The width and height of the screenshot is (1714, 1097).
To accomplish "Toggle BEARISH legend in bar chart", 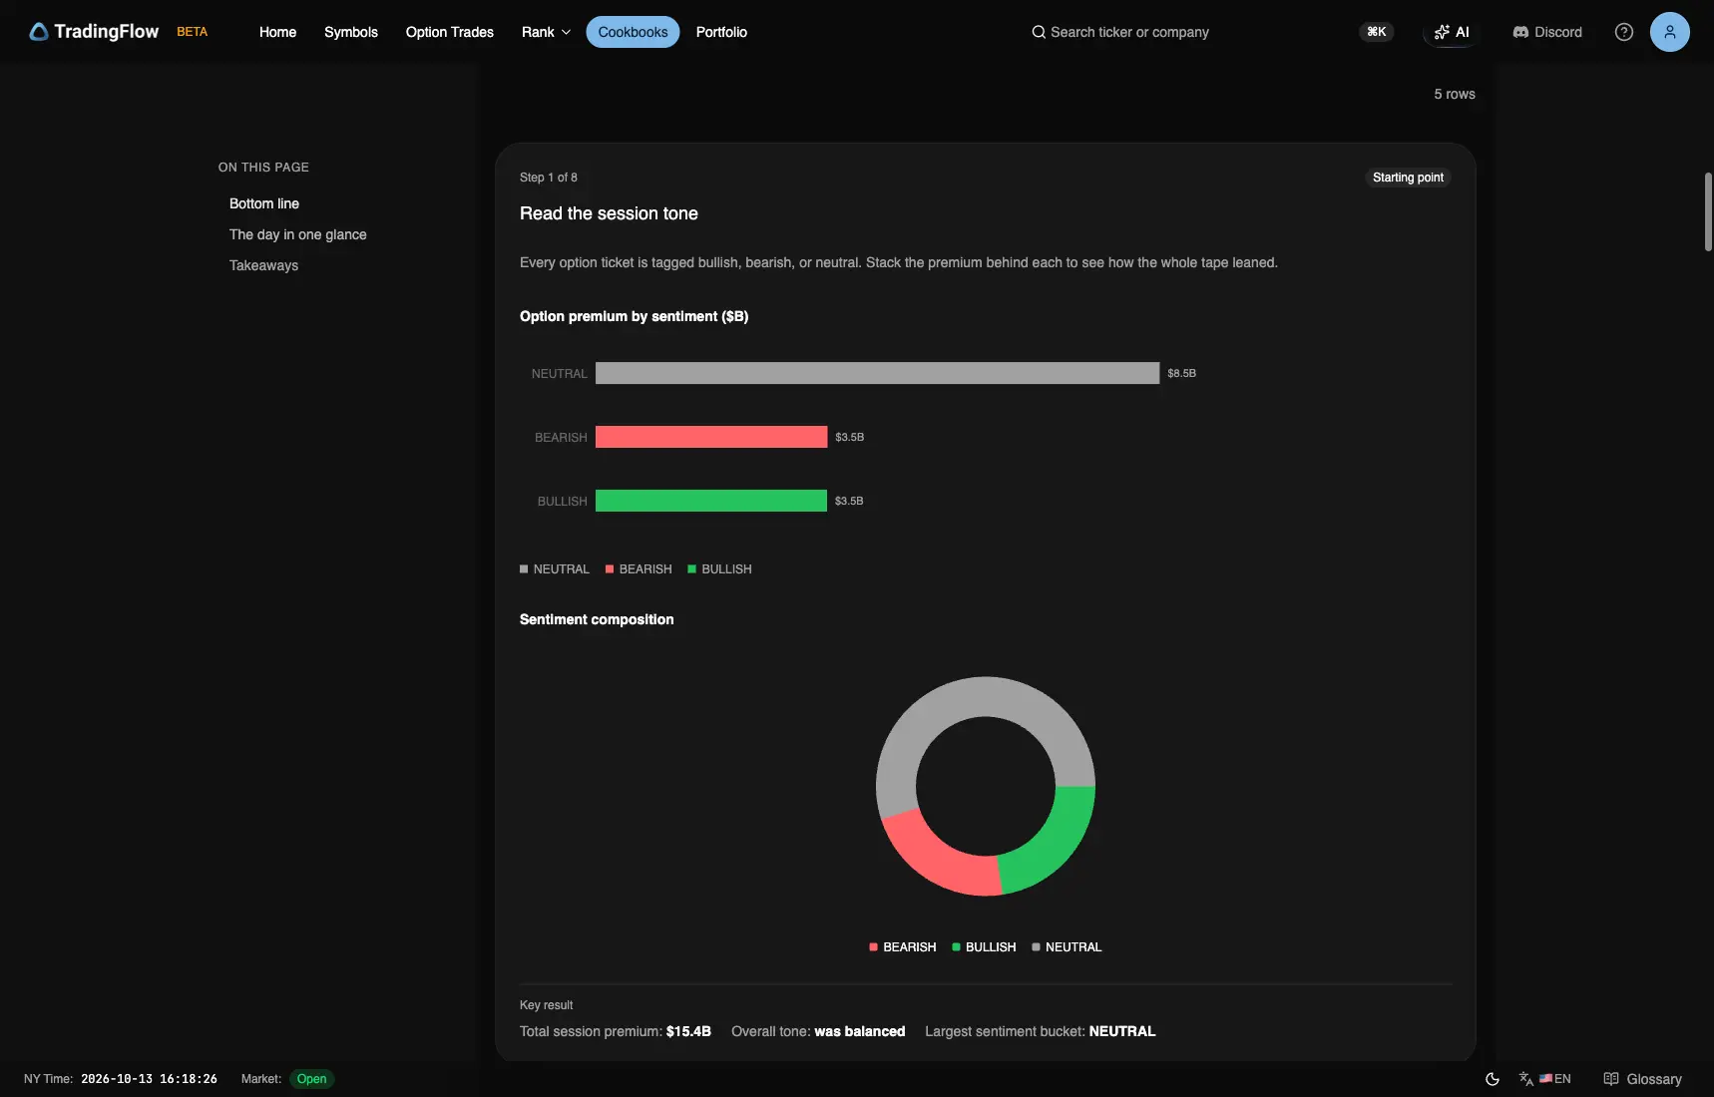I will pos(639,569).
